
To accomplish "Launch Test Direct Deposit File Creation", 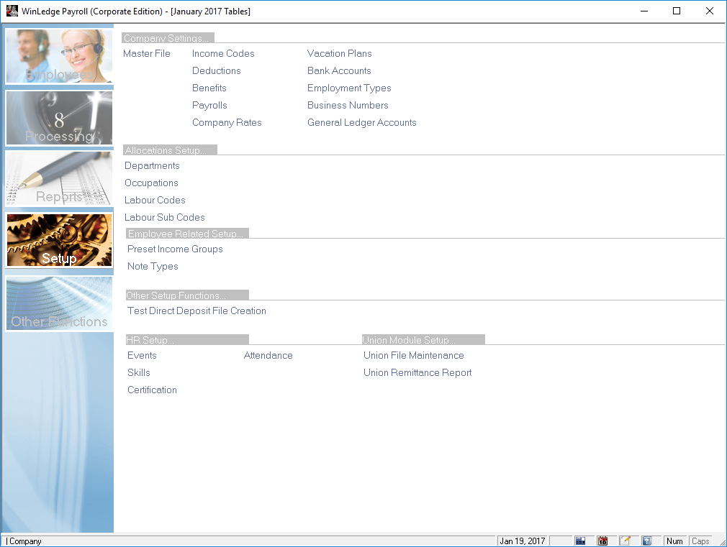I will 197,311.
